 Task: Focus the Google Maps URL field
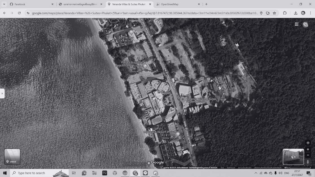(x=145, y=13)
